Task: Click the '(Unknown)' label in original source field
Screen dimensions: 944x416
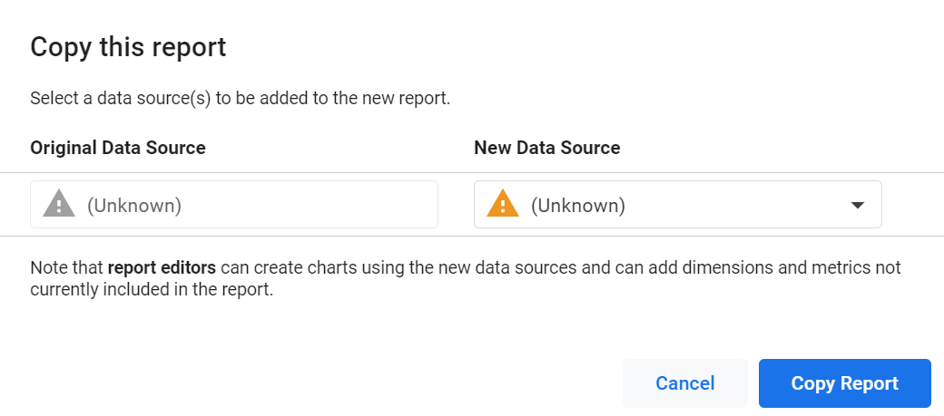Action: [x=134, y=206]
